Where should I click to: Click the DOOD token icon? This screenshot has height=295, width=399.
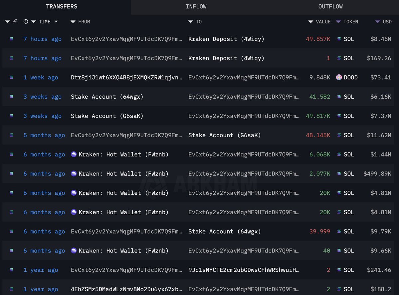point(339,77)
